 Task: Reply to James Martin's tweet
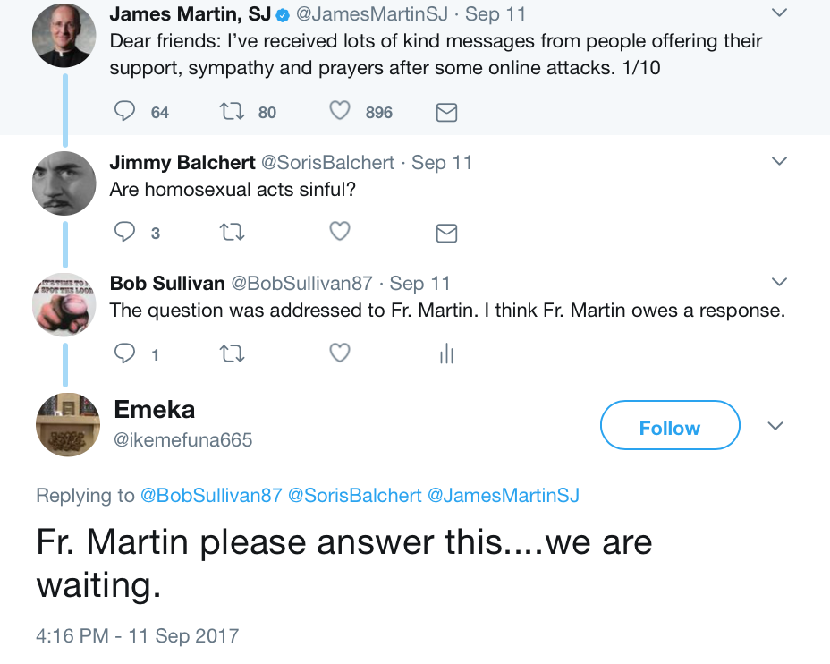(x=125, y=111)
